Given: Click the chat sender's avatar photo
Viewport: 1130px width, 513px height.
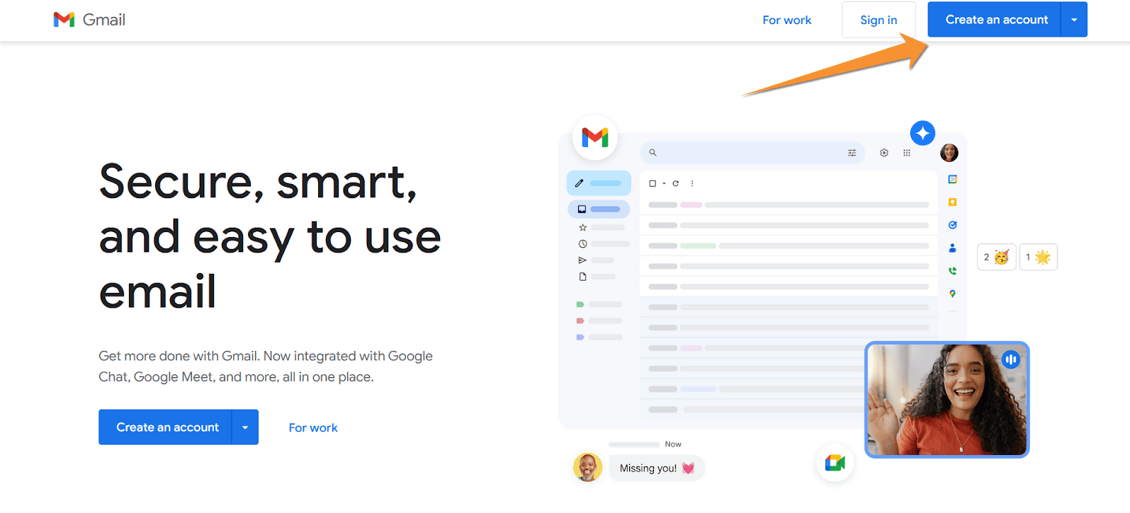Looking at the screenshot, I should pyautogui.click(x=587, y=467).
